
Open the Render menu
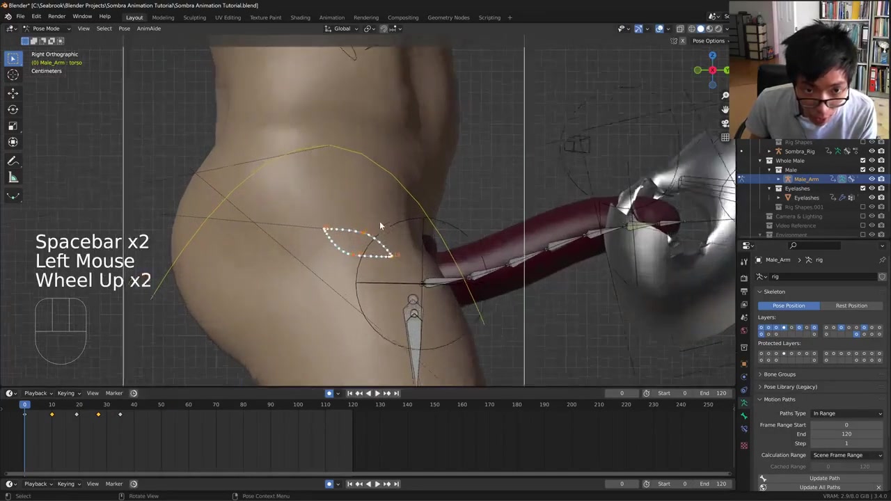56,17
